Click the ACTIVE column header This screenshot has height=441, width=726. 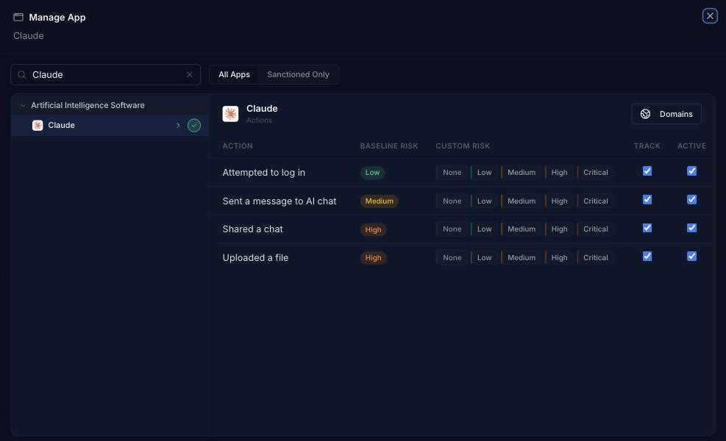pos(691,146)
